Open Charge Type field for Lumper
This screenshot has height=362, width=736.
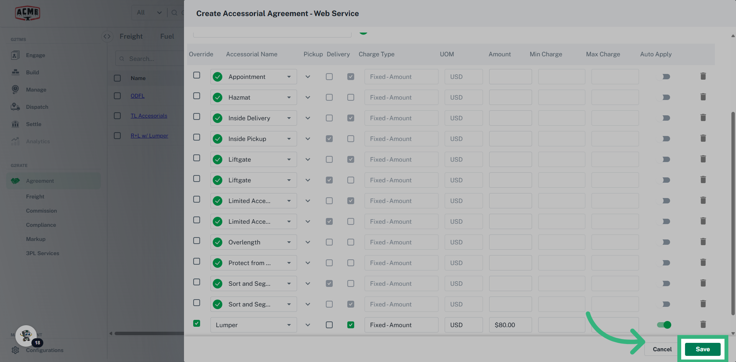pyautogui.click(x=401, y=325)
